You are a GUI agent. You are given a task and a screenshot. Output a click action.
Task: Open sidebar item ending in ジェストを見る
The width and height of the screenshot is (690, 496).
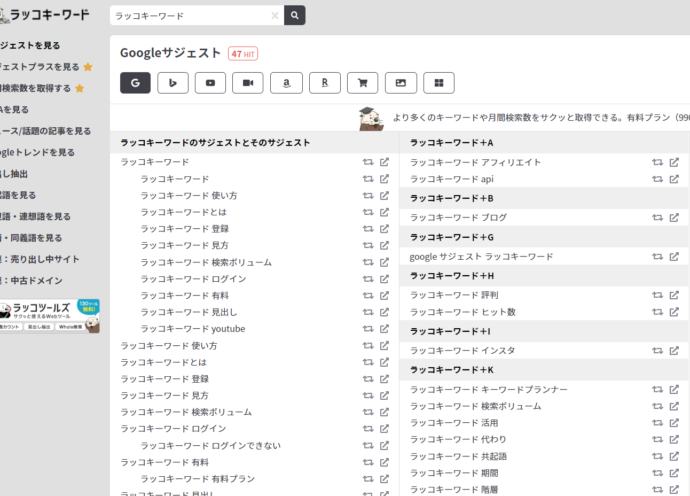(x=30, y=45)
